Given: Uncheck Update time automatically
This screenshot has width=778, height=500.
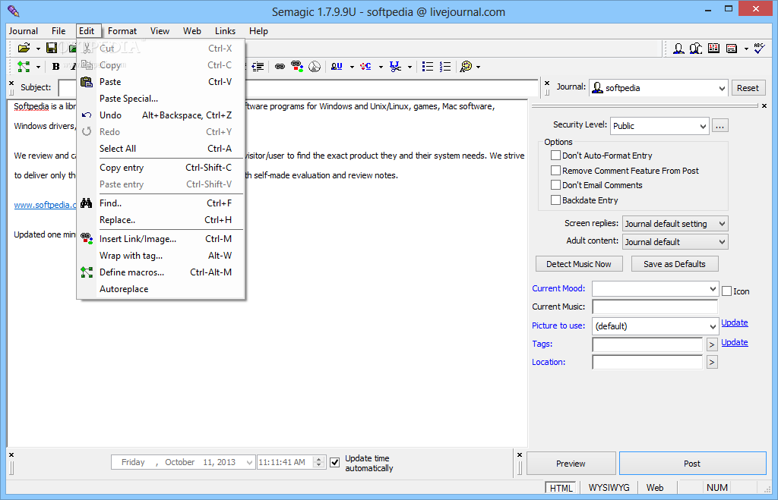Looking at the screenshot, I should [x=335, y=462].
